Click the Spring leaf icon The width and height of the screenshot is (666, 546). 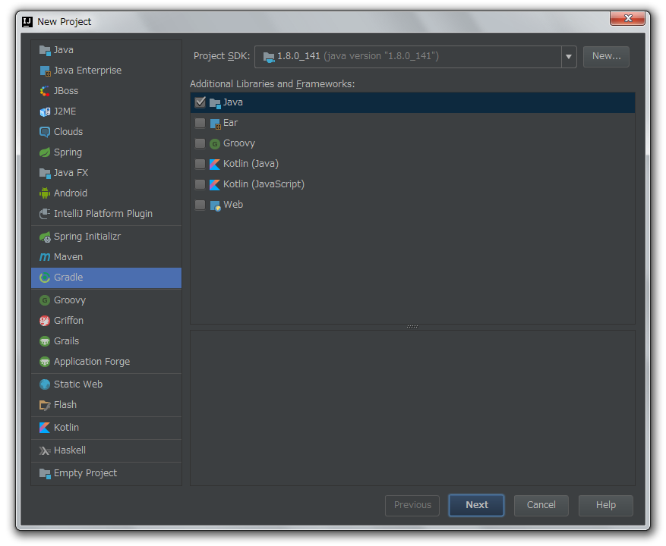coord(45,152)
